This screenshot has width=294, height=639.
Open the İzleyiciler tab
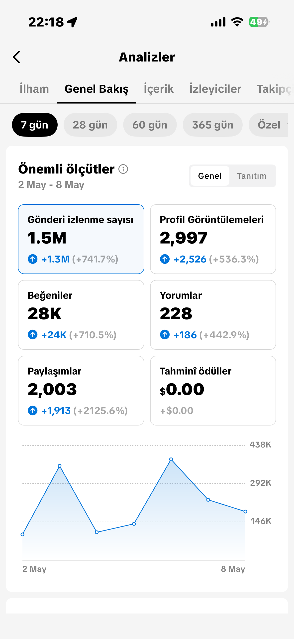(215, 89)
